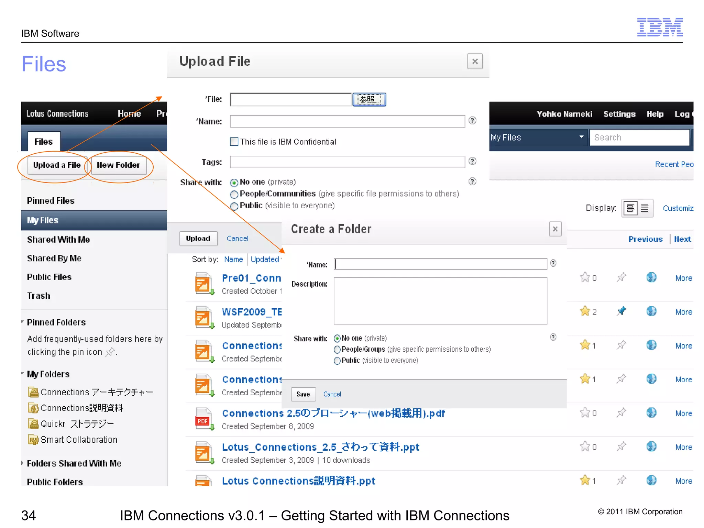Select No one (private) in Upload File
The width and height of the screenshot is (704, 528).
[x=234, y=182]
